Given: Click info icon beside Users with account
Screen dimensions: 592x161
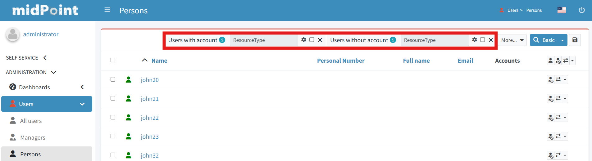Looking at the screenshot, I should point(222,40).
